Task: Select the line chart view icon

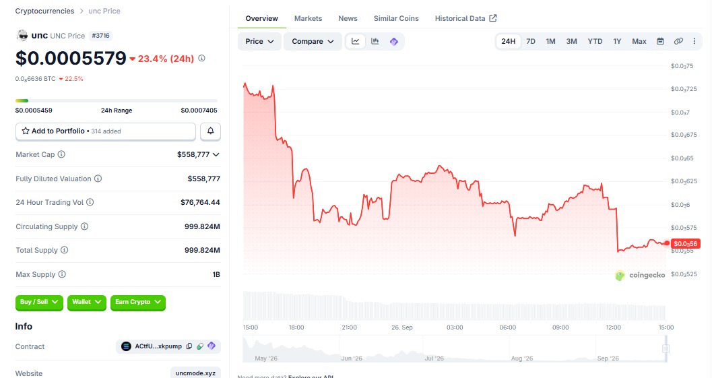Action: tap(356, 41)
